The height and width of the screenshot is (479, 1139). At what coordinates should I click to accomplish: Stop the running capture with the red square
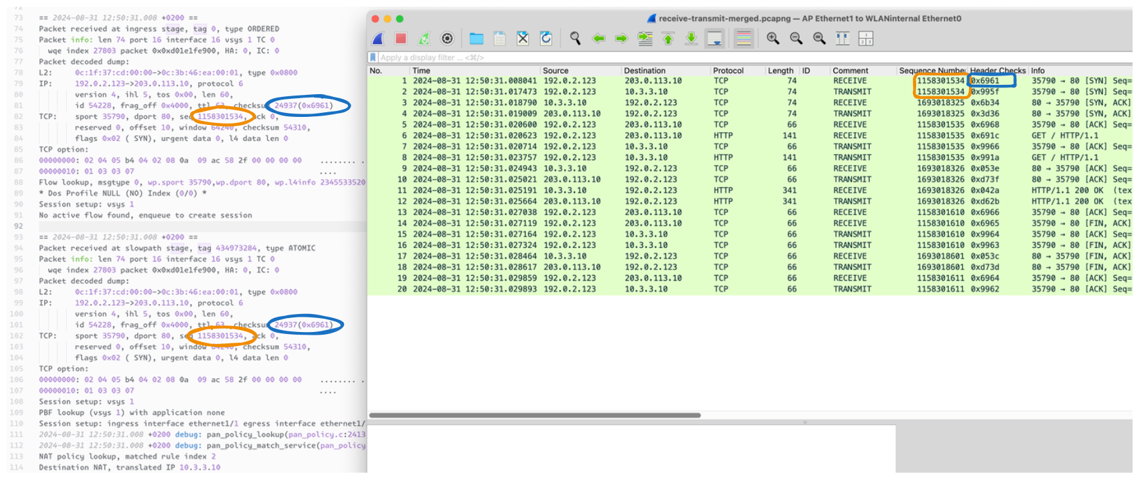coord(401,39)
